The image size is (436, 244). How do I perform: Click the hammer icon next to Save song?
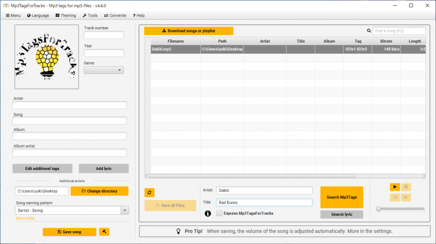[104, 232]
